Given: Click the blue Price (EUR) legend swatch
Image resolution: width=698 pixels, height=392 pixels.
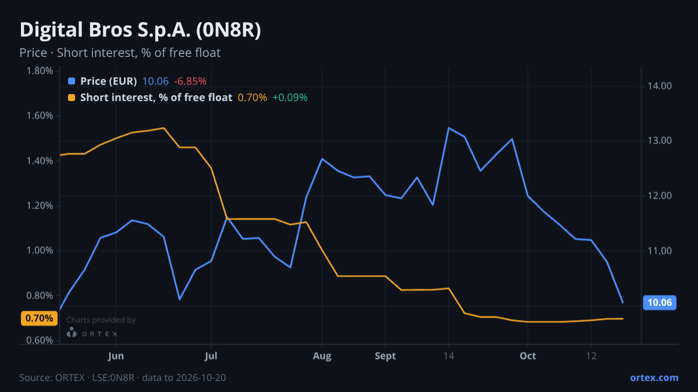Looking at the screenshot, I should [72, 81].
